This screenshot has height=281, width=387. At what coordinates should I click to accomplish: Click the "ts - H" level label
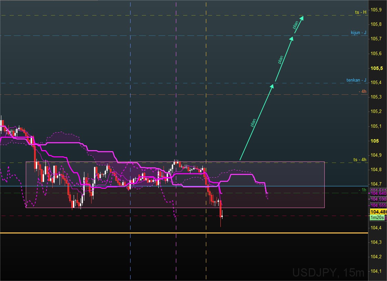tap(360, 12)
